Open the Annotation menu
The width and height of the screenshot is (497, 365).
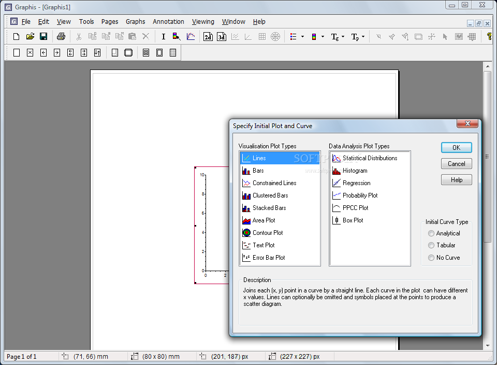click(x=168, y=22)
